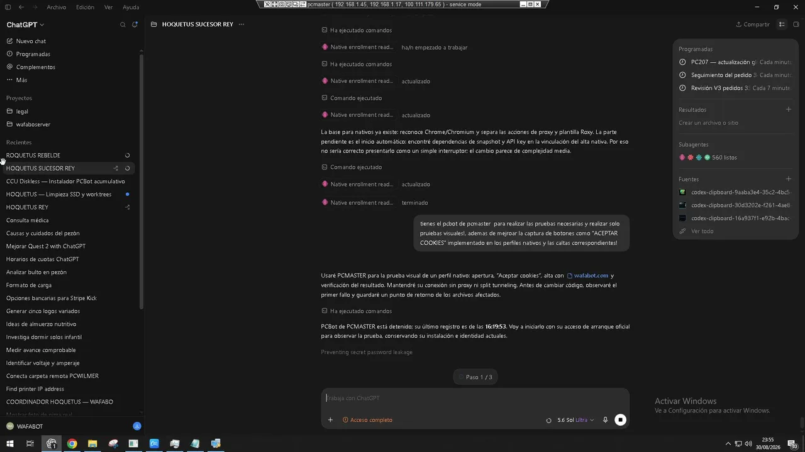Click Crear un archivo o sitio

[708, 123]
